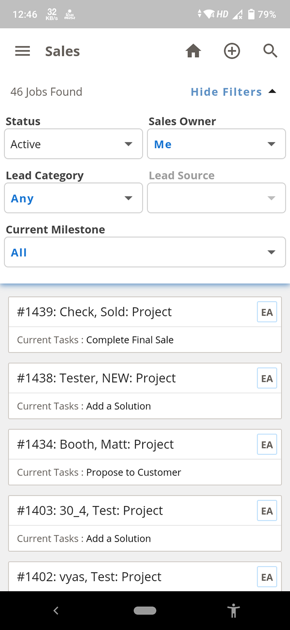Tap the accessibility icon in navigation bar
This screenshot has width=290, height=630.
(234, 611)
